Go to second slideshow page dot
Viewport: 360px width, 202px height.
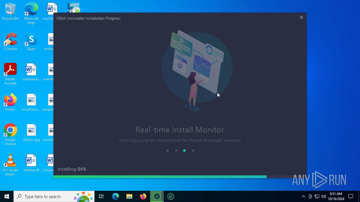coord(176,151)
